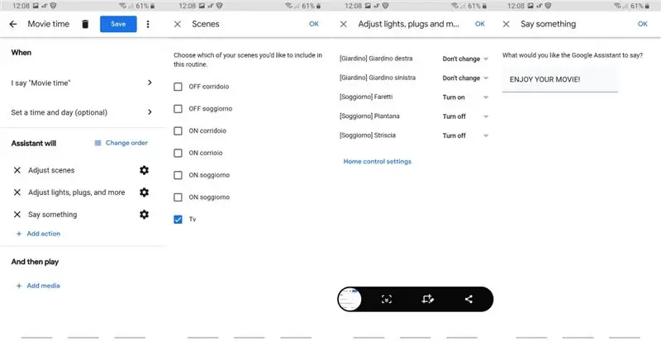Uncheck the Tv scene checkbox

pyautogui.click(x=178, y=220)
